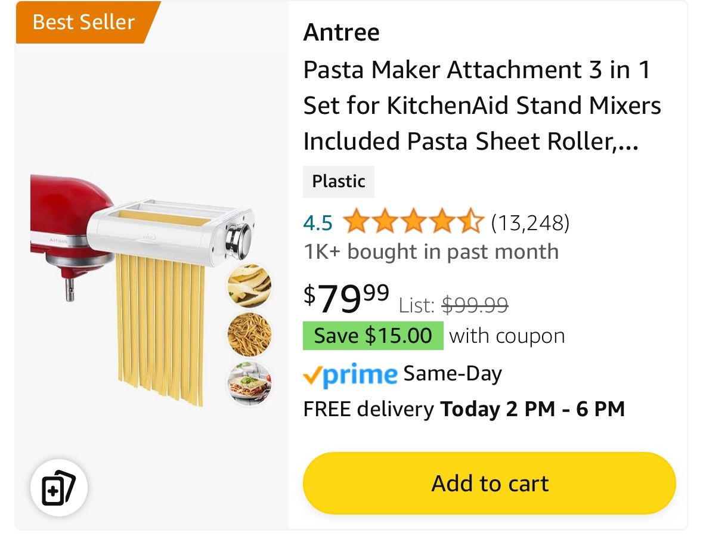This screenshot has height=542, width=703.
Task: Open the Antree brand link
Action: (341, 32)
